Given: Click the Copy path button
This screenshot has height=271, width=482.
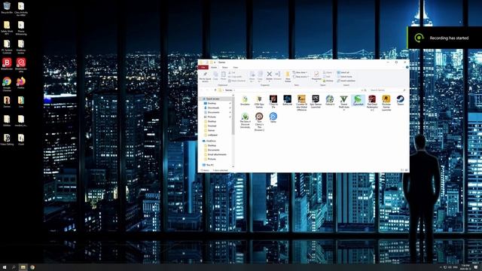Looking at the screenshot, I should [235, 77].
